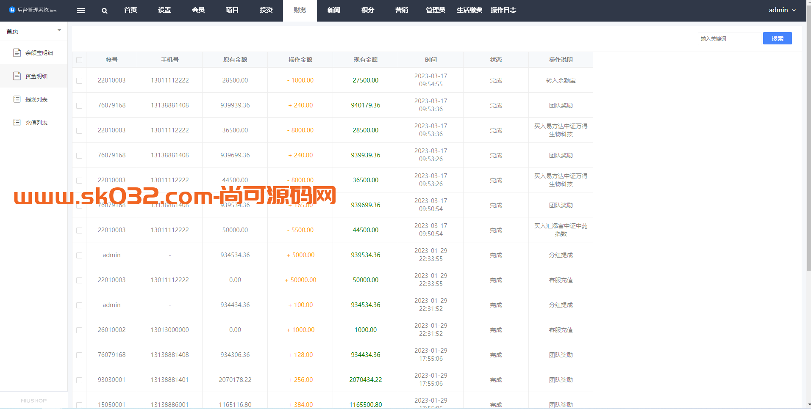Image resolution: width=811 pixels, height=409 pixels.
Task: Click the 时间 column header
Action: 431,60
